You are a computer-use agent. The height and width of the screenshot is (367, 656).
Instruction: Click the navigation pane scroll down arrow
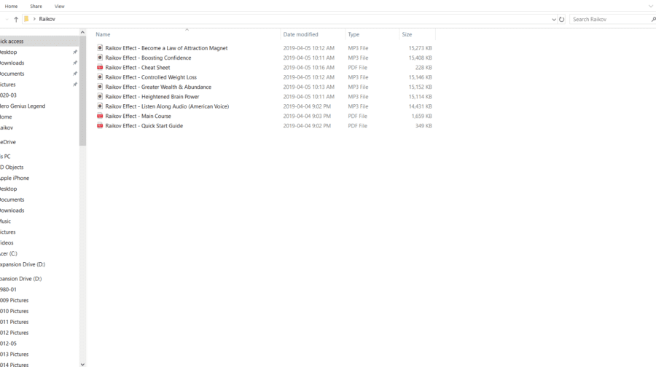coord(82,364)
